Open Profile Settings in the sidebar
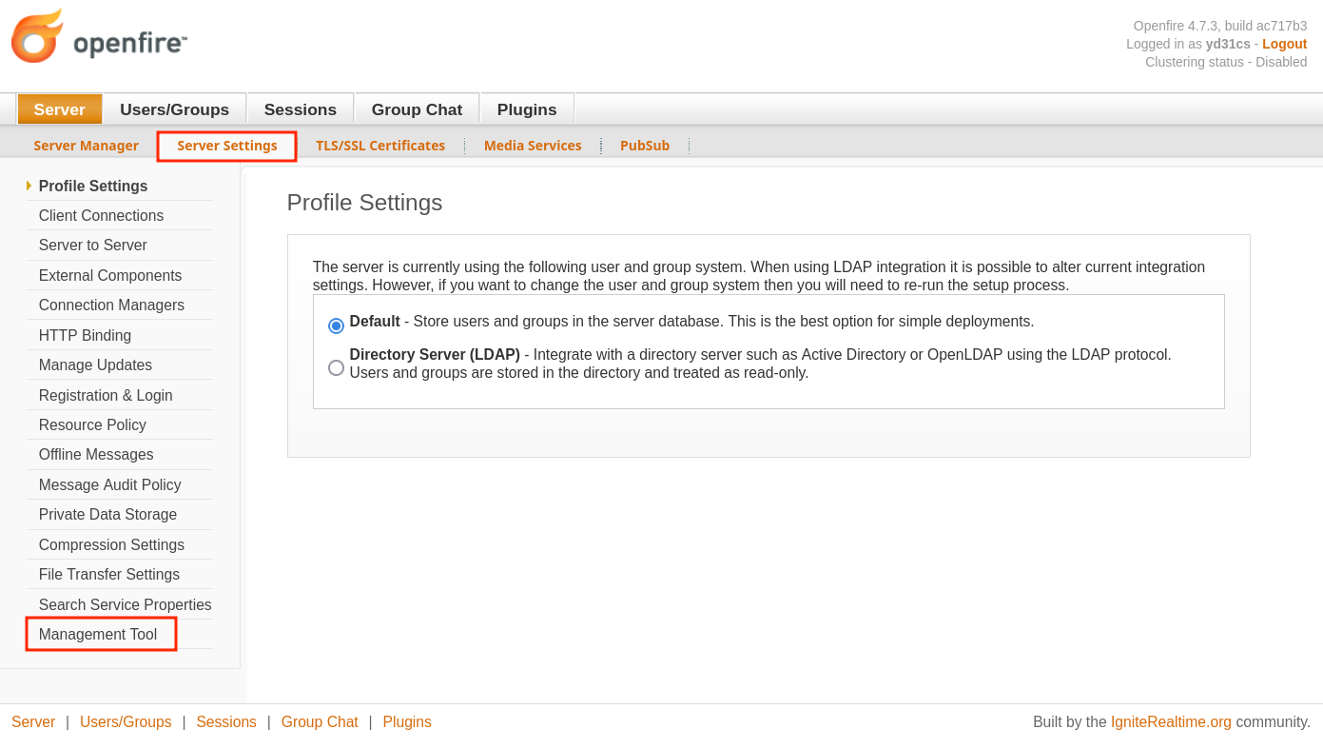Image resolution: width=1323 pixels, height=749 pixels. click(x=93, y=186)
